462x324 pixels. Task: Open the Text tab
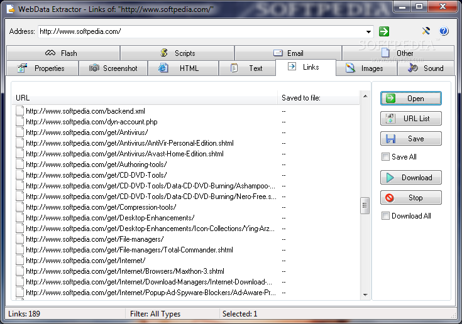248,68
